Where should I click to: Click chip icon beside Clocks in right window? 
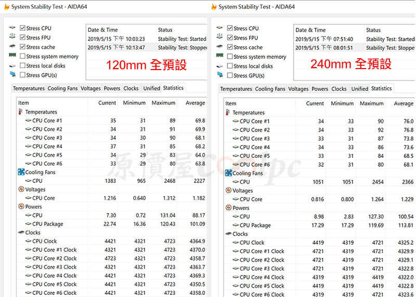tap(228, 234)
